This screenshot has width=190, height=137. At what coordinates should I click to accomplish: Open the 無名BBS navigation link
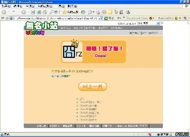(x=103, y=28)
